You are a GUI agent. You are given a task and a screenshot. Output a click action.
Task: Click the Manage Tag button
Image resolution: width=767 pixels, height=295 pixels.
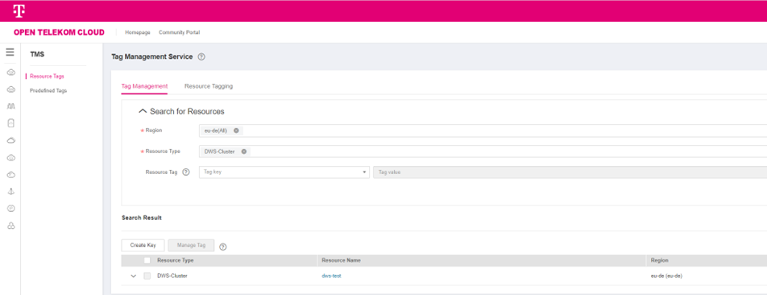pyautogui.click(x=191, y=245)
